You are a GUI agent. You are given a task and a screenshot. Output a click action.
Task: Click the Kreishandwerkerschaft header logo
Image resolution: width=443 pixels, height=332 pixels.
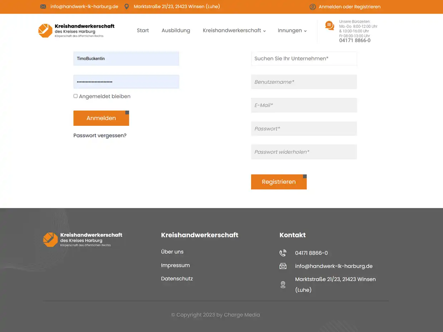pyautogui.click(x=76, y=31)
